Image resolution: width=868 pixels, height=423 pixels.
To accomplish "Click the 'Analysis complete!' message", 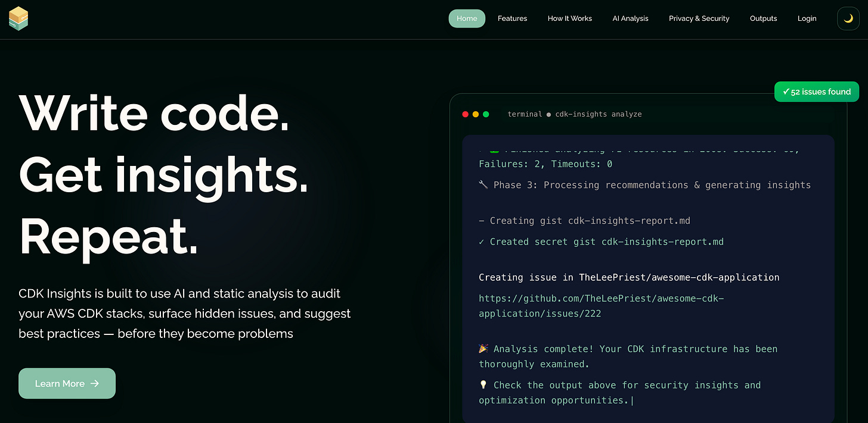I will pyautogui.click(x=628, y=356).
